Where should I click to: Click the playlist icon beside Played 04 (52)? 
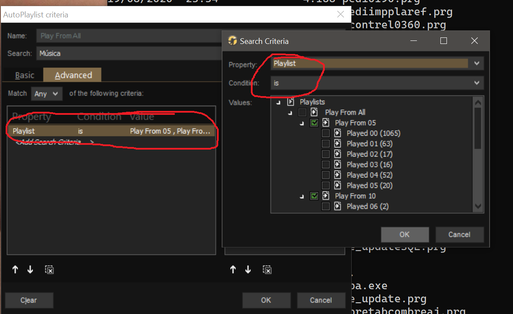(x=338, y=175)
